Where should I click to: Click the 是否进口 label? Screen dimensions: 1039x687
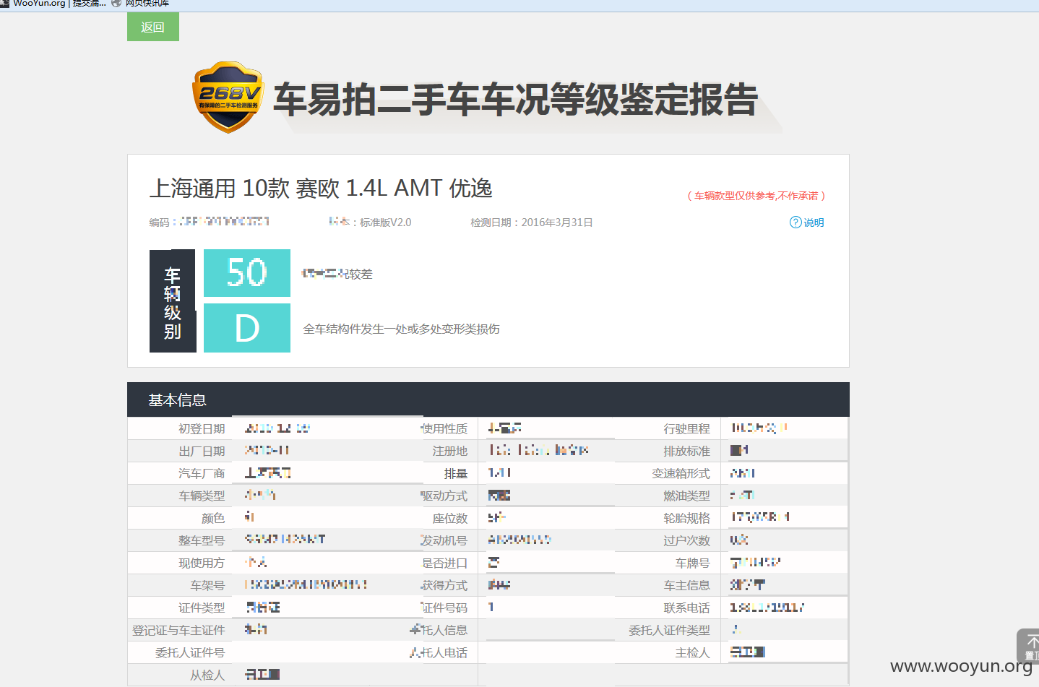coord(444,563)
